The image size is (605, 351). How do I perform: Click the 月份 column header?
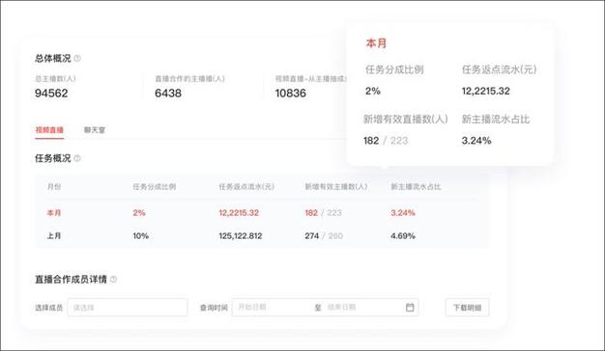point(54,187)
